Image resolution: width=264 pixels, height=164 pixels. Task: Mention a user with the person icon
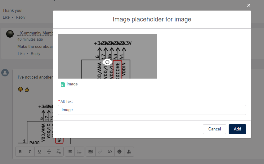pos(129,152)
